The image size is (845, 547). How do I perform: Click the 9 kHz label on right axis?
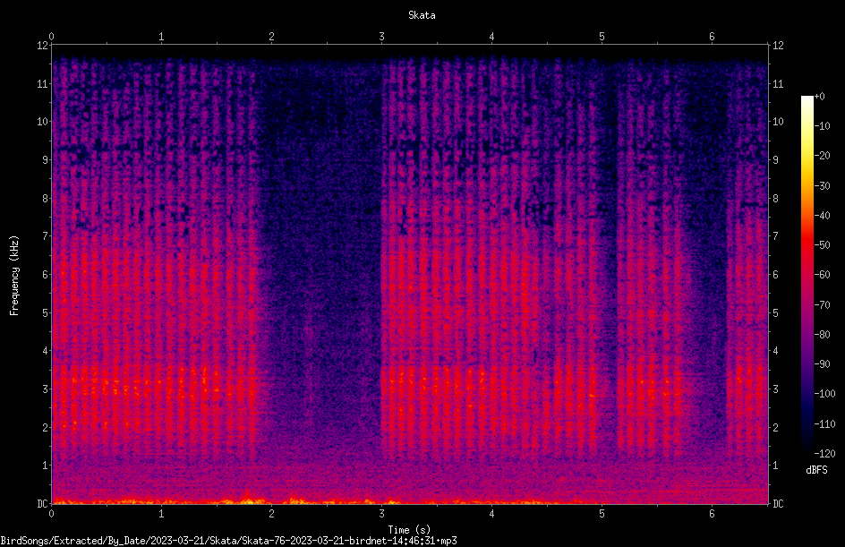tap(775, 159)
